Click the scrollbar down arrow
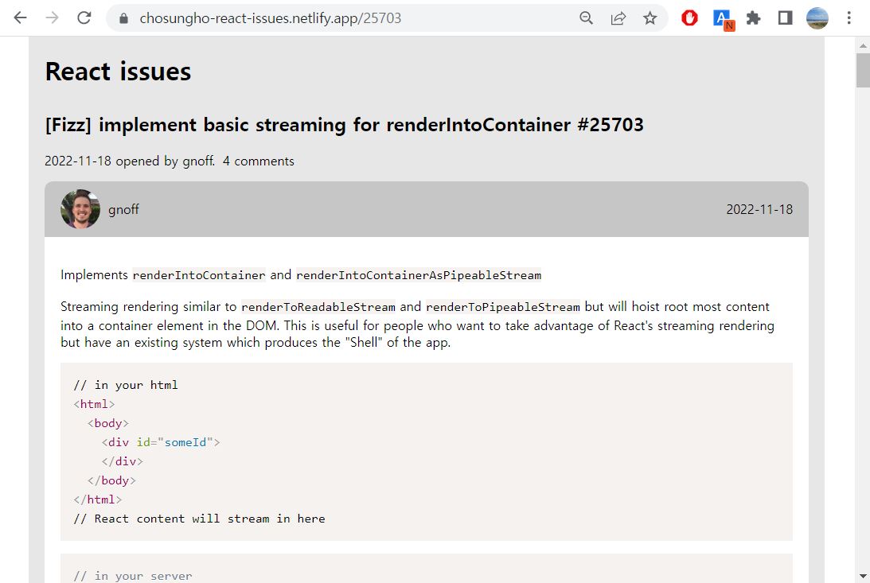 tap(863, 577)
